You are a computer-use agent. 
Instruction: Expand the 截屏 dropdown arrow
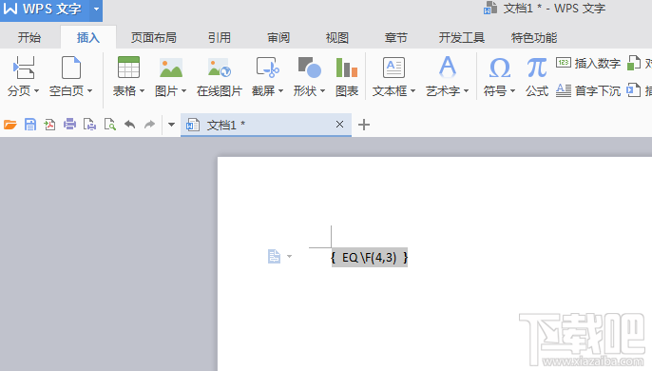[x=280, y=90]
